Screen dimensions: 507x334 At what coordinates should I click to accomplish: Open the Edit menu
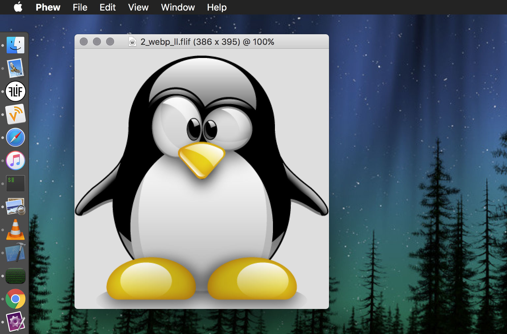click(108, 7)
